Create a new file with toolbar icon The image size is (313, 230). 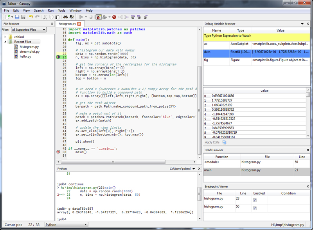[x=7, y=17]
